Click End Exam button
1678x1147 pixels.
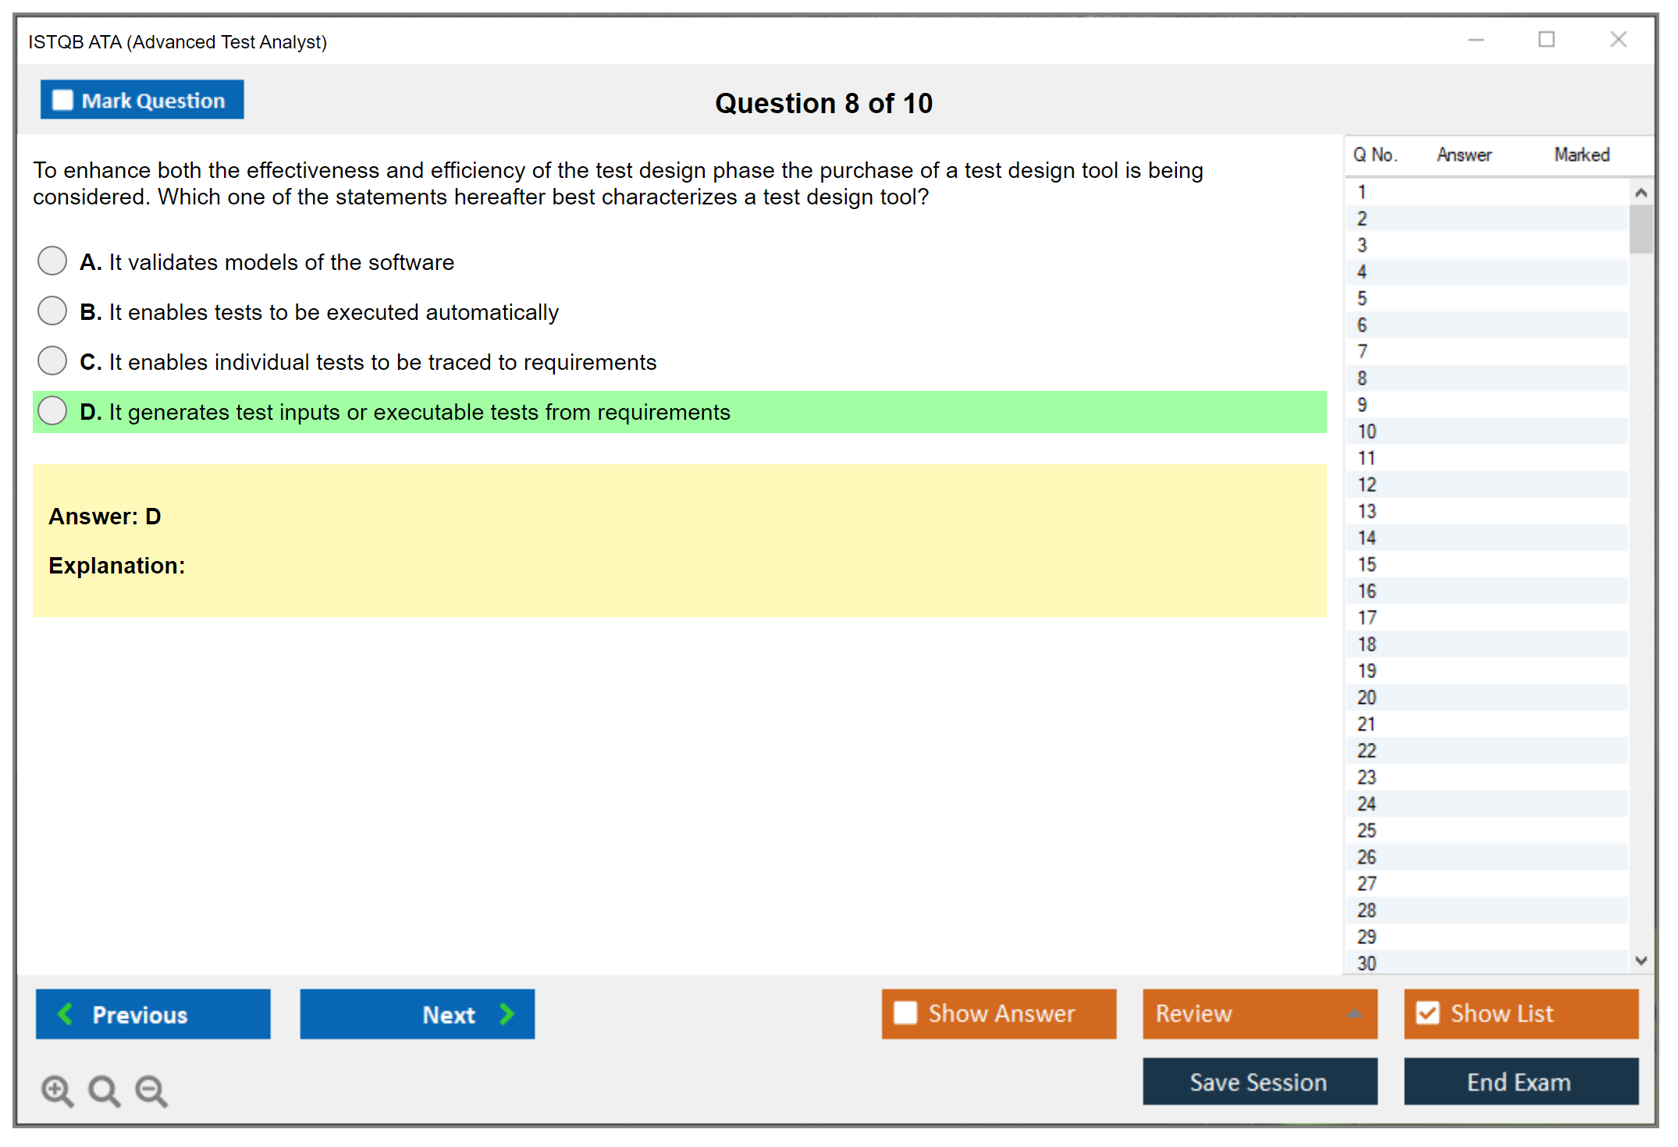(1520, 1081)
